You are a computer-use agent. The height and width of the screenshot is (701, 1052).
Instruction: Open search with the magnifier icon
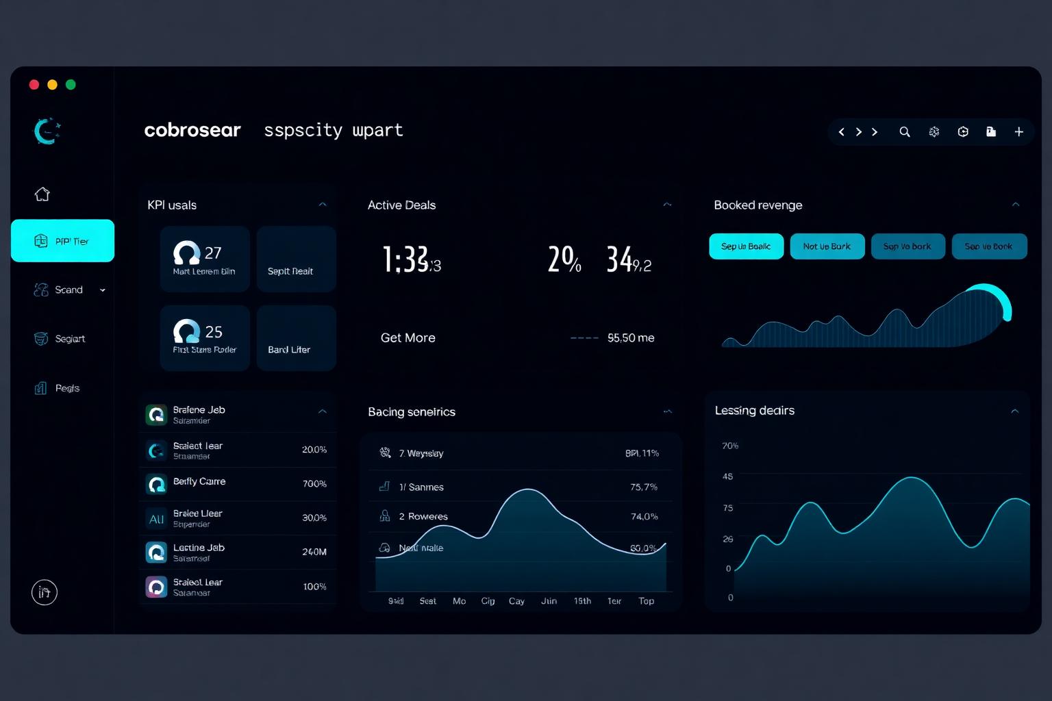point(905,132)
